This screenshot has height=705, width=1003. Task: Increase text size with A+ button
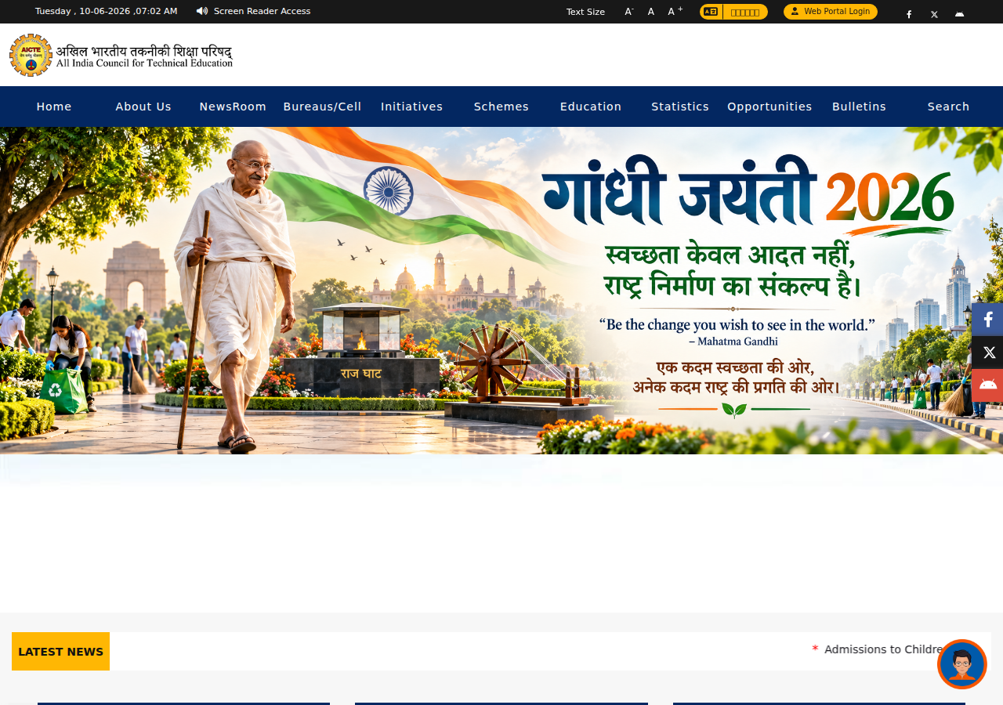(675, 12)
